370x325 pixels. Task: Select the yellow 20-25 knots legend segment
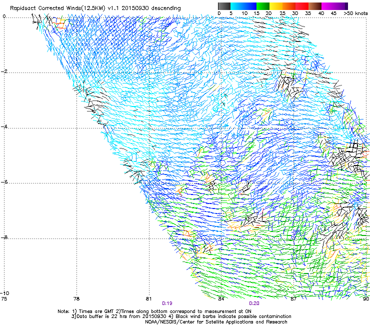point(276,6)
